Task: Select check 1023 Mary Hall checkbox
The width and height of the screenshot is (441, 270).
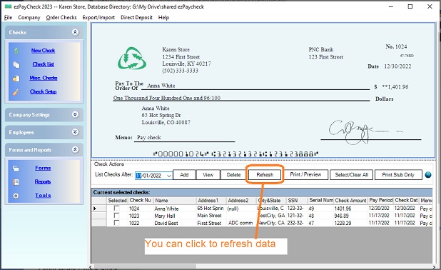Action: point(116,216)
